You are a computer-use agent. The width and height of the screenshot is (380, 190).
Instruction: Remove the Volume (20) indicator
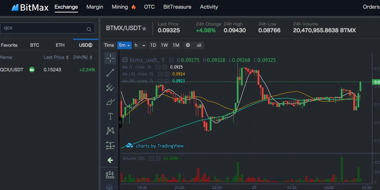158,159
